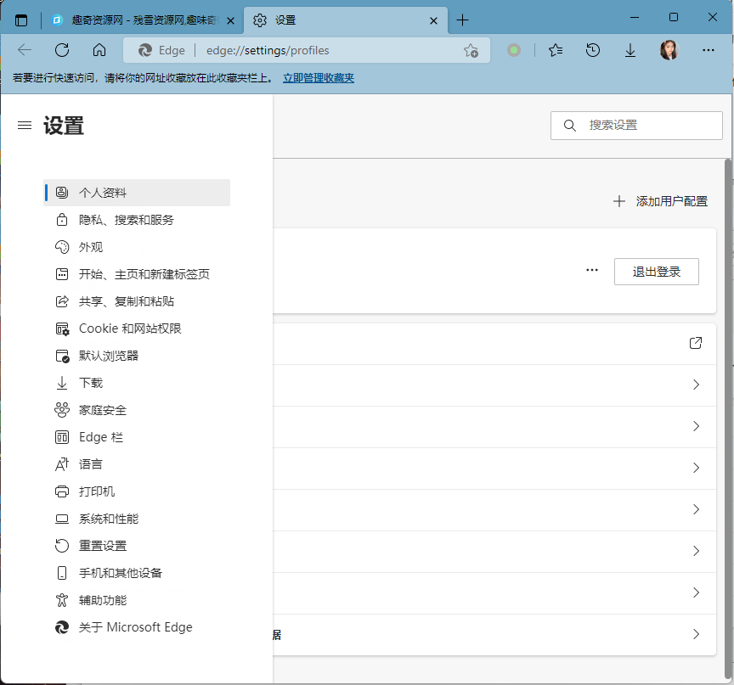
Task: Open Edge's Settings and more menu
Action: (708, 50)
